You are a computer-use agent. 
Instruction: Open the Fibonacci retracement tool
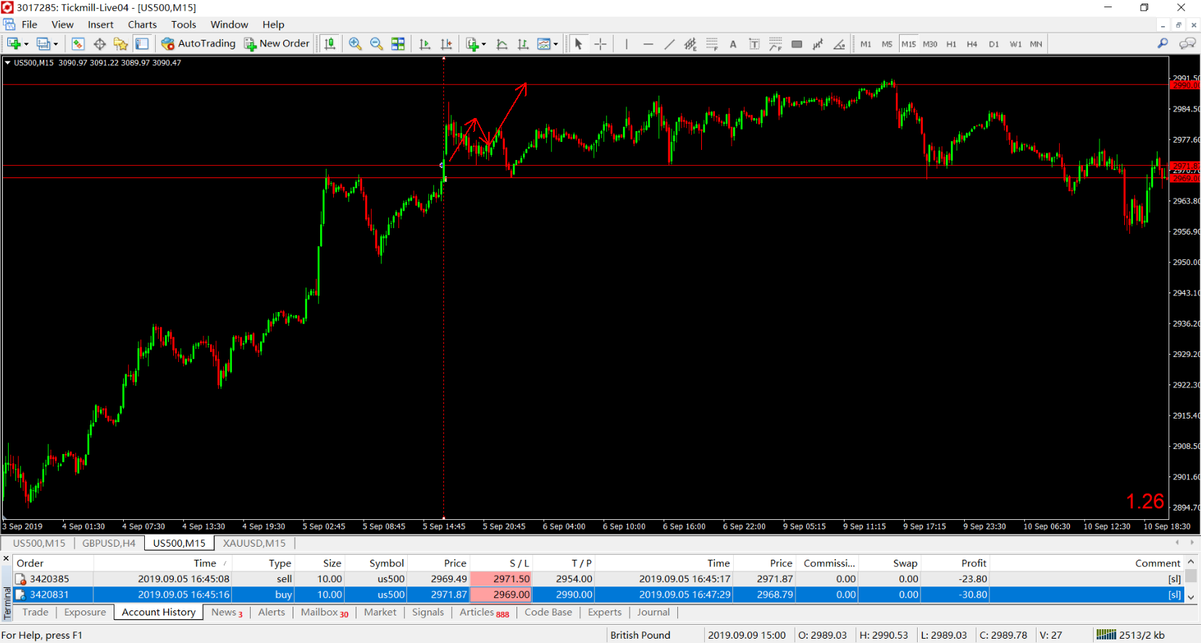(712, 44)
